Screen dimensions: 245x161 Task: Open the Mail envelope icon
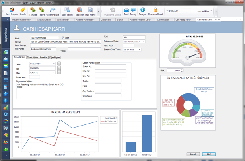point(126,11)
